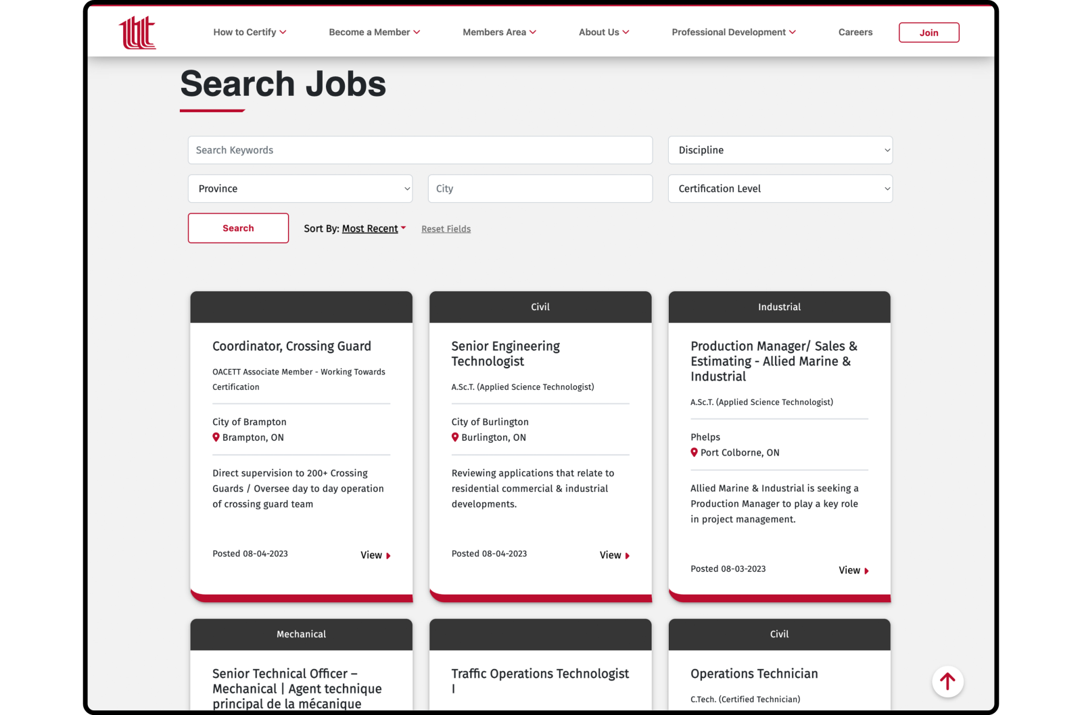Click the Reset Fields link
Screen dimensions: 1082x715
pyautogui.click(x=446, y=228)
